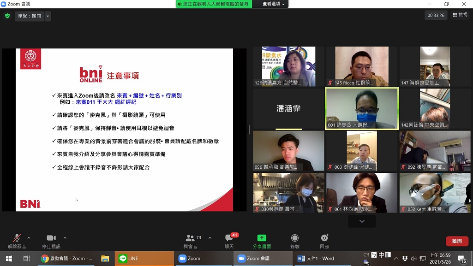The width and height of the screenshot is (473, 266).
Task: Select 潘涵霏 name-only tile
Action: coord(288,108)
